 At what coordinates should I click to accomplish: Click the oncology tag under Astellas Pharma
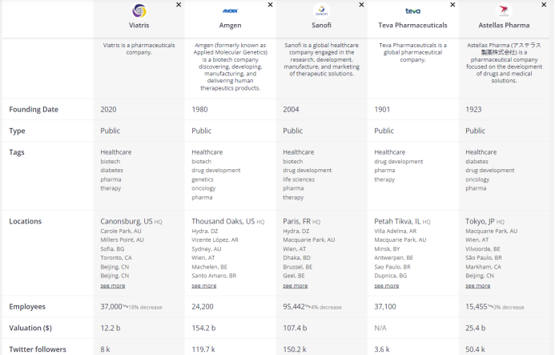point(477,180)
